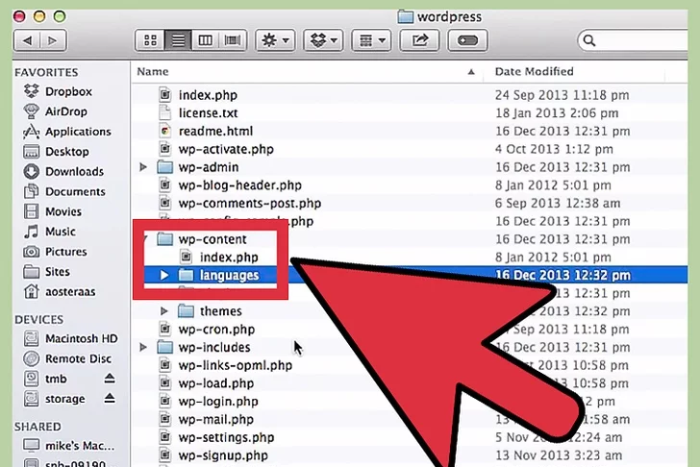
Task: Open the Action gear dropdown menu
Action: 274,40
